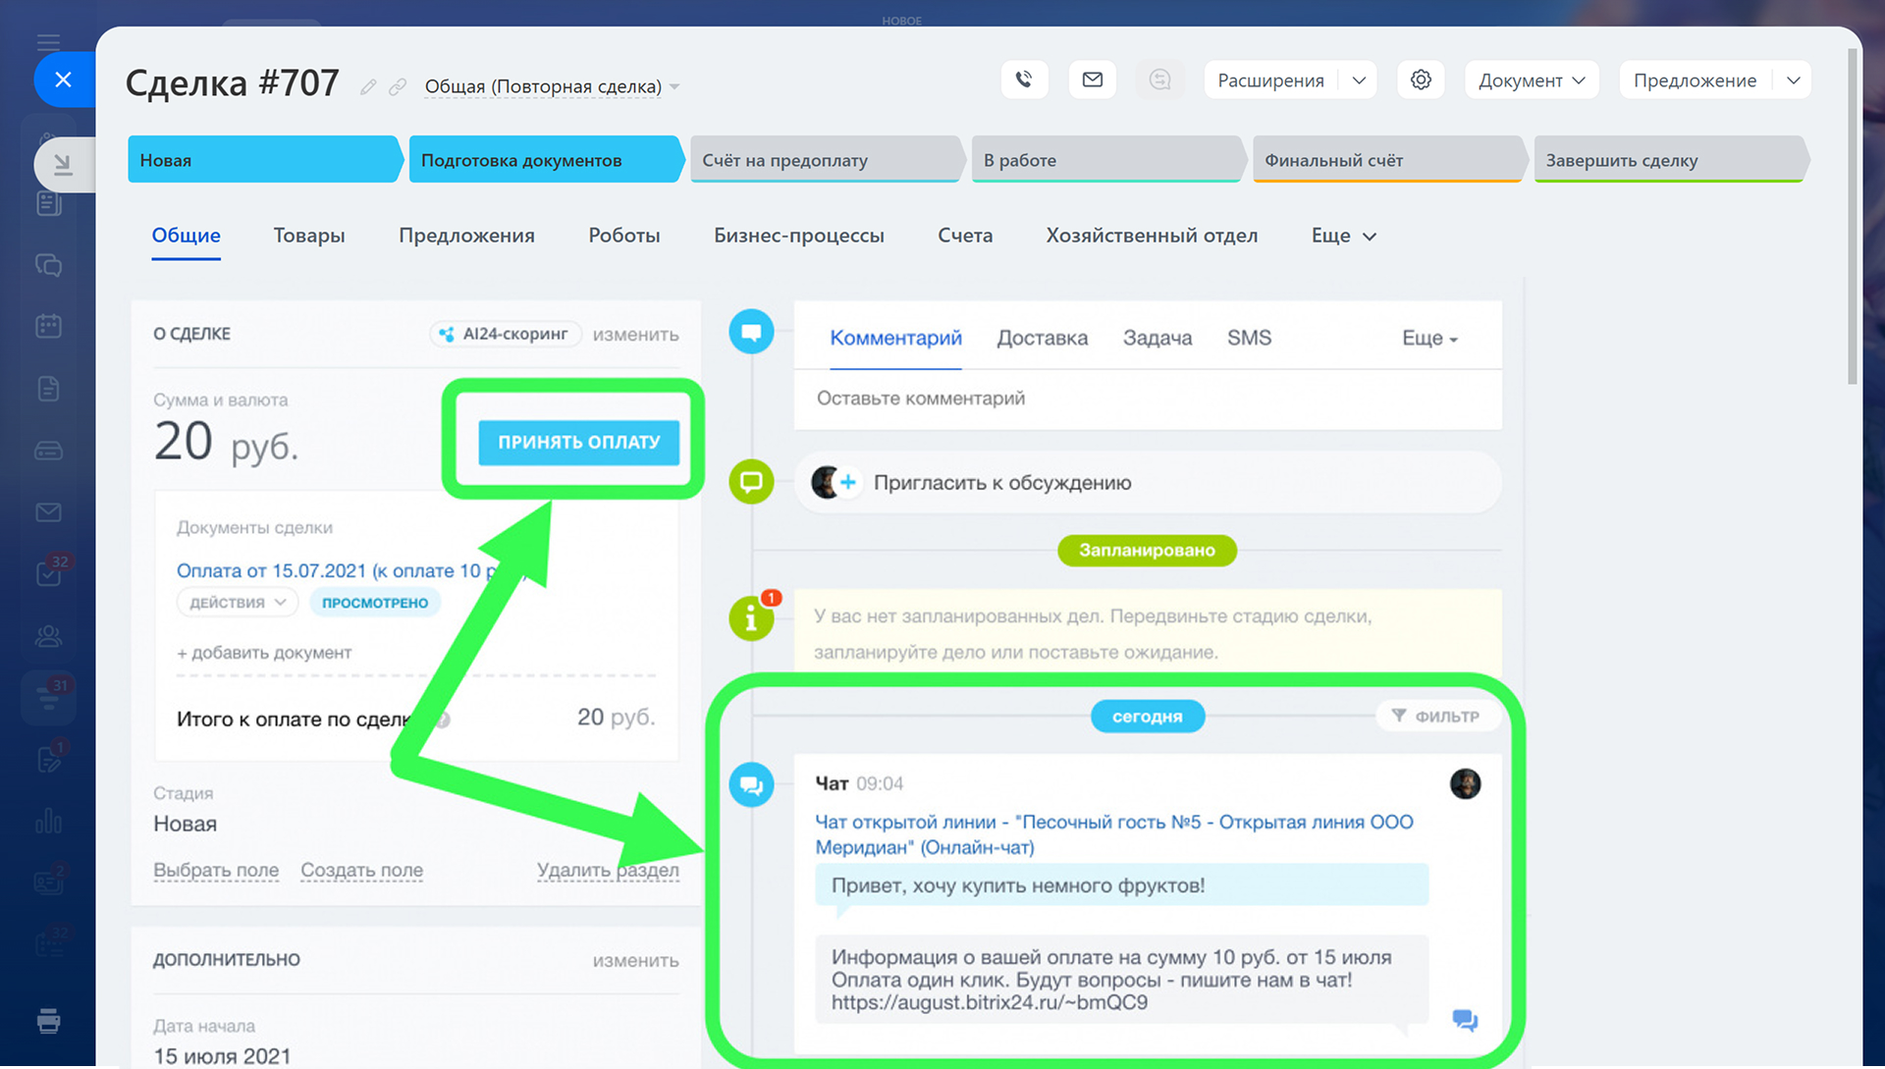The image size is (1885, 1069).
Task: Open the printer icon in left sidebar
Action: coord(48,1021)
